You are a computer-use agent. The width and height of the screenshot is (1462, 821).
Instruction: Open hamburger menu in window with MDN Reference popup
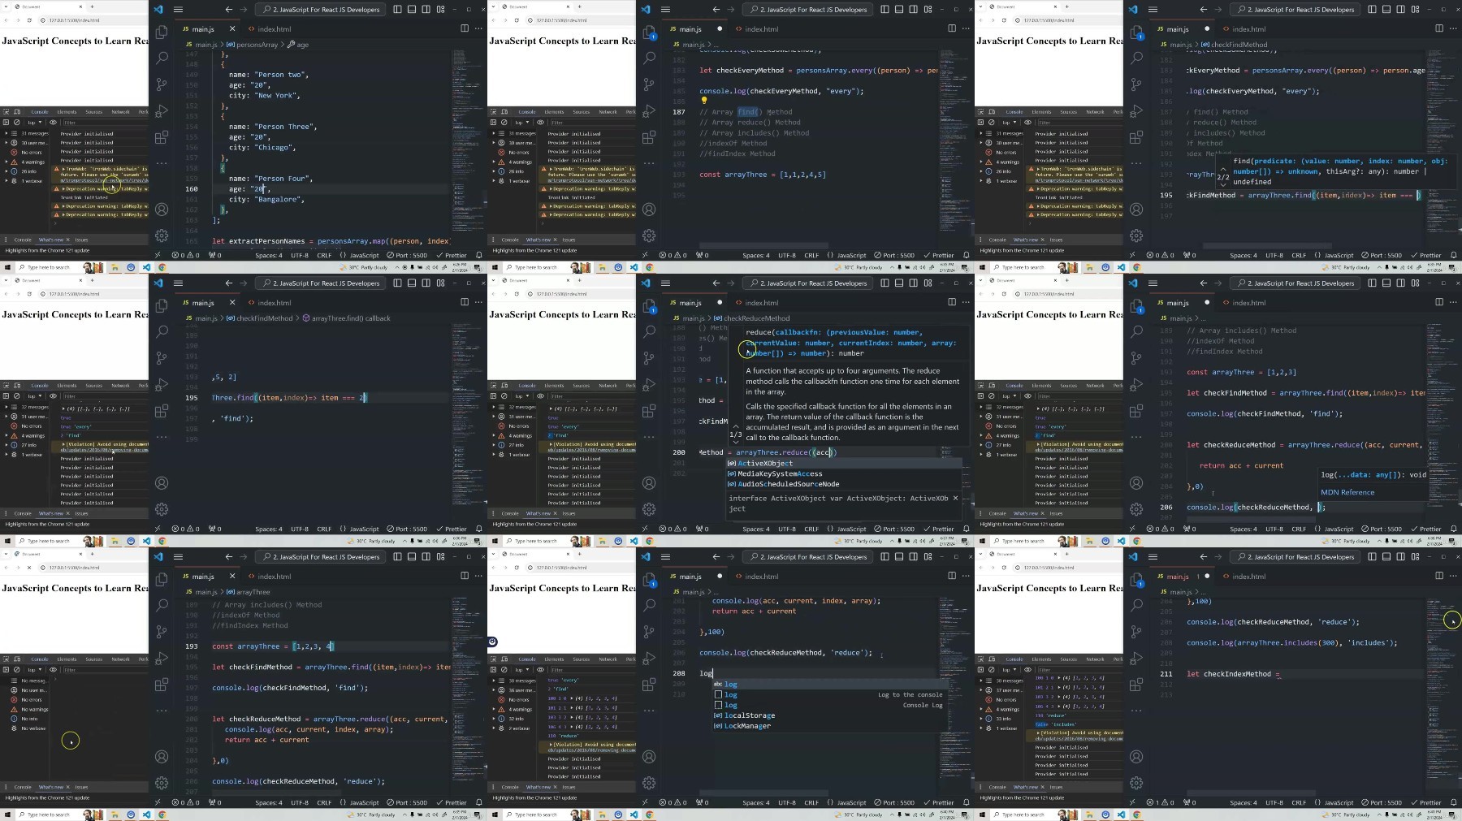pyautogui.click(x=1153, y=283)
